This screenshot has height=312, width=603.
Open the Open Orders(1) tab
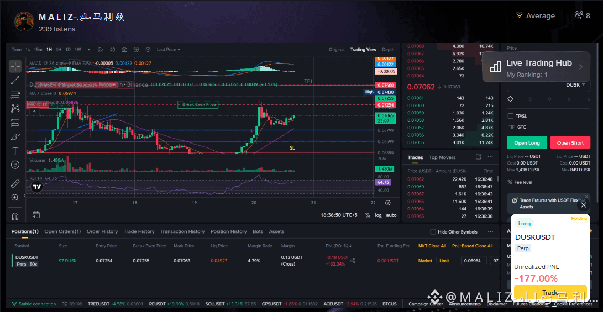(62, 232)
